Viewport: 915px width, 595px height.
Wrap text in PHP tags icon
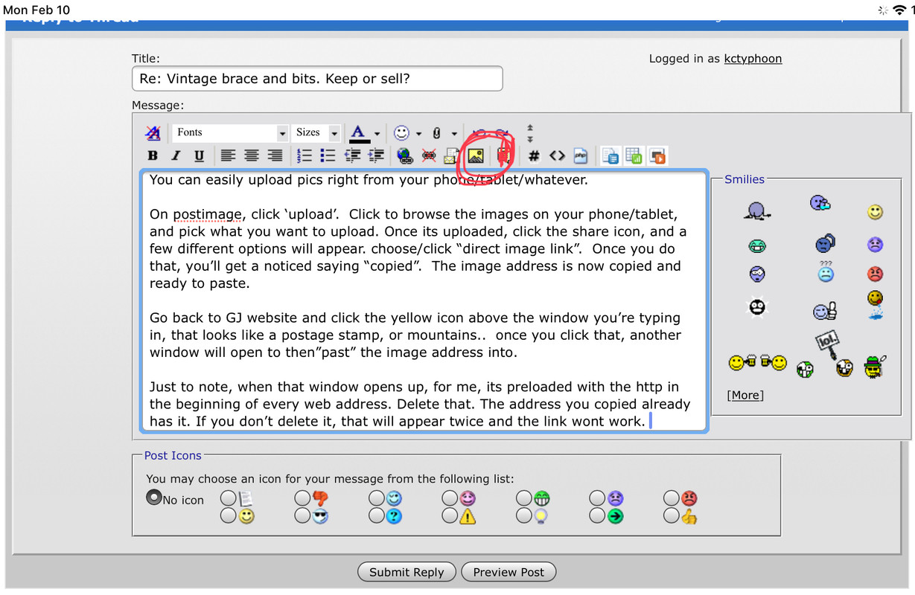coord(580,155)
